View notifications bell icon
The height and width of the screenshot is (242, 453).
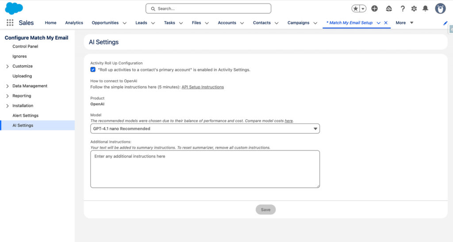pos(425,9)
